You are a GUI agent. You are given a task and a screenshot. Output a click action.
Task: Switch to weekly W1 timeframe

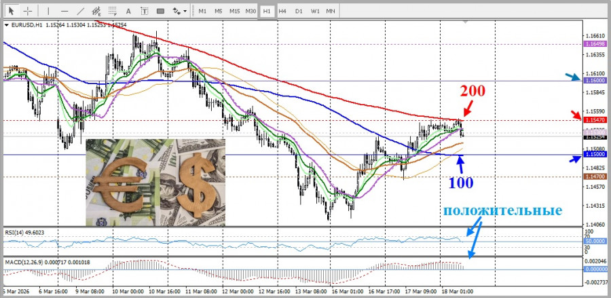[315, 11]
